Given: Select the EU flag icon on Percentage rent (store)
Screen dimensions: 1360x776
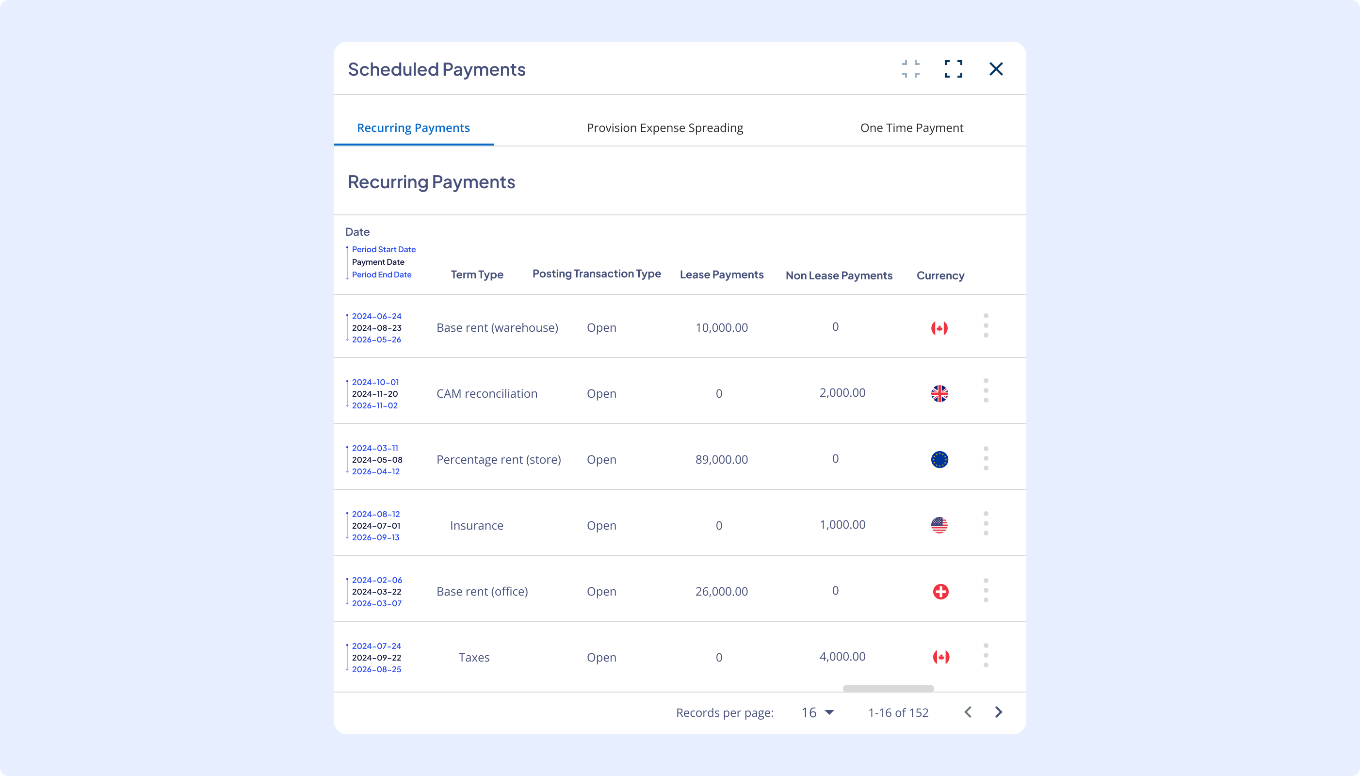Looking at the screenshot, I should coord(939,458).
